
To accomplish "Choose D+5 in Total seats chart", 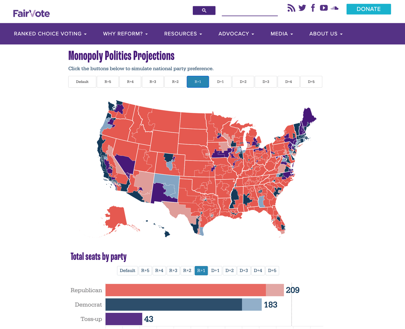I will coord(272,271).
